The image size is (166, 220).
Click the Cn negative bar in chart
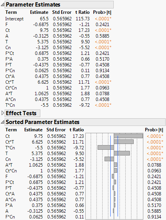109,159
